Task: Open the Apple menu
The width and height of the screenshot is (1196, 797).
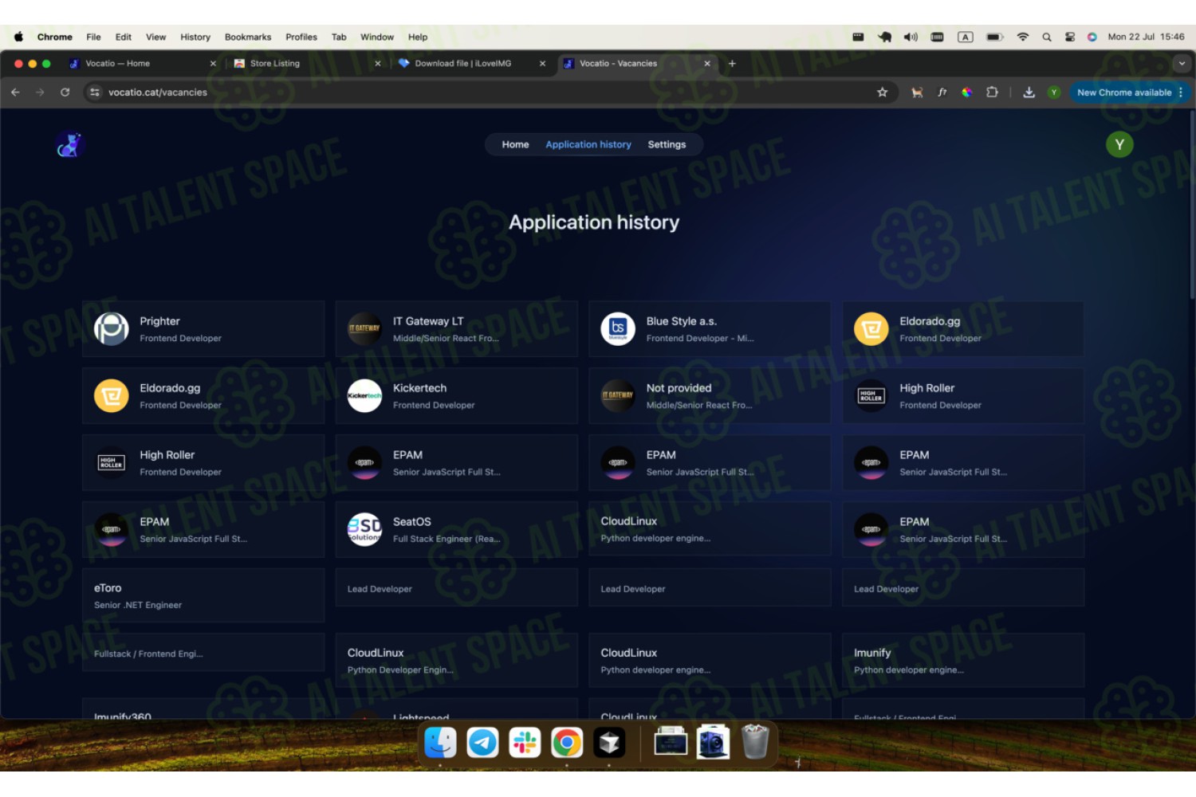Action: click(x=18, y=37)
